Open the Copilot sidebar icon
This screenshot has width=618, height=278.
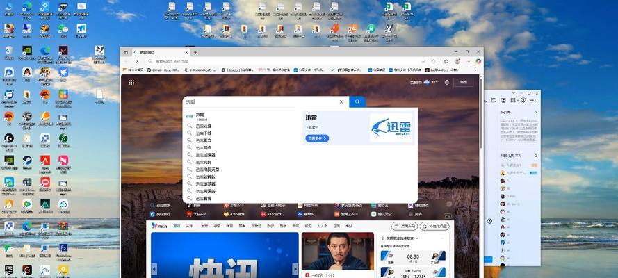pos(478,61)
